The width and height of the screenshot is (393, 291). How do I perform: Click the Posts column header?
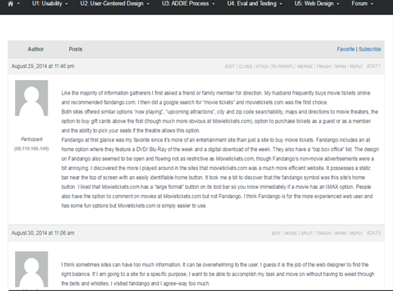point(76,49)
